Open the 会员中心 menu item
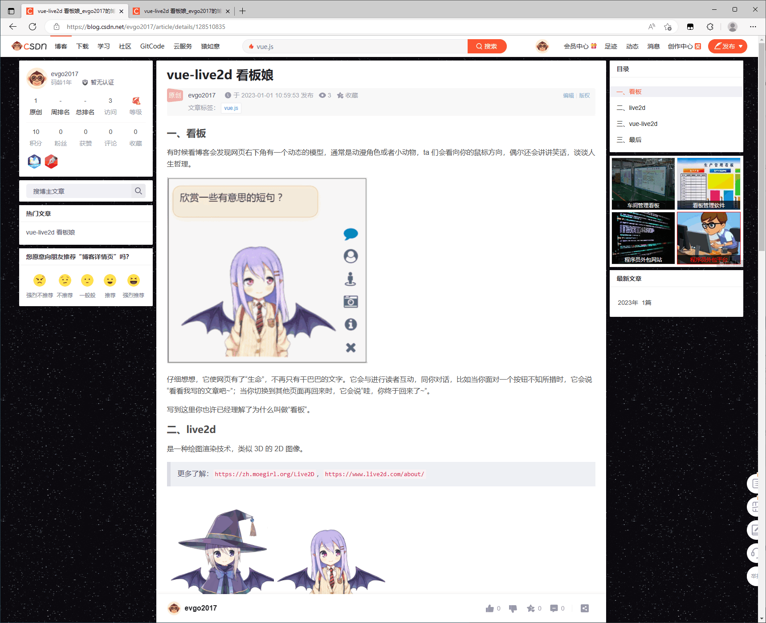This screenshot has height=623, width=766. [580, 46]
